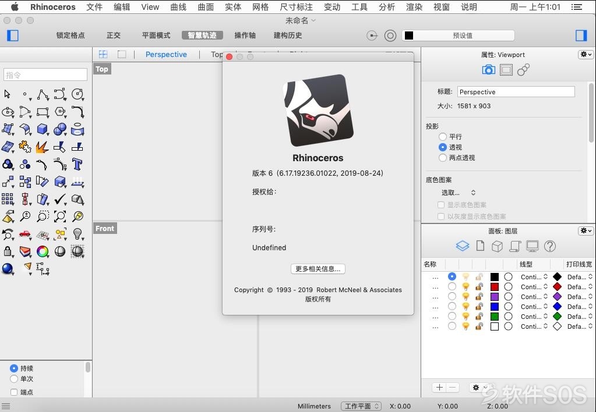Click the 更多相关信息... button
The width and height of the screenshot is (596, 412).
[318, 269]
